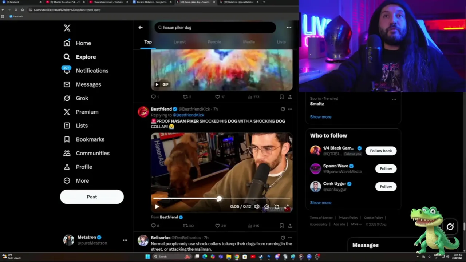Image resolution: width=466 pixels, height=262 pixels.
Task: Click the Grok floating button
Action: pos(450,227)
